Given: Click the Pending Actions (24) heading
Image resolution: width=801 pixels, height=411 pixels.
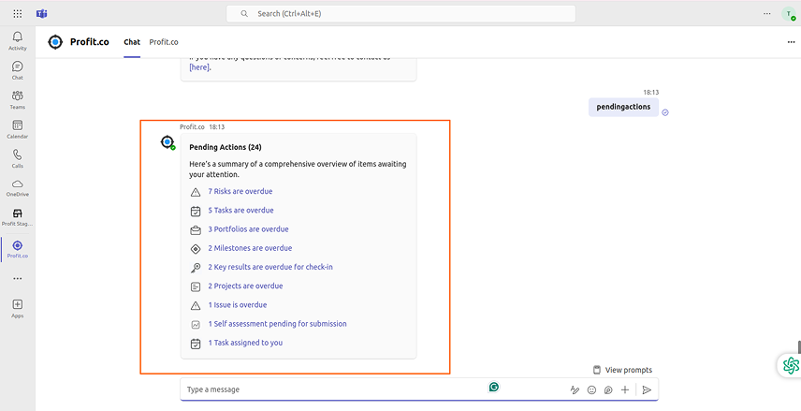Looking at the screenshot, I should 226,147.
